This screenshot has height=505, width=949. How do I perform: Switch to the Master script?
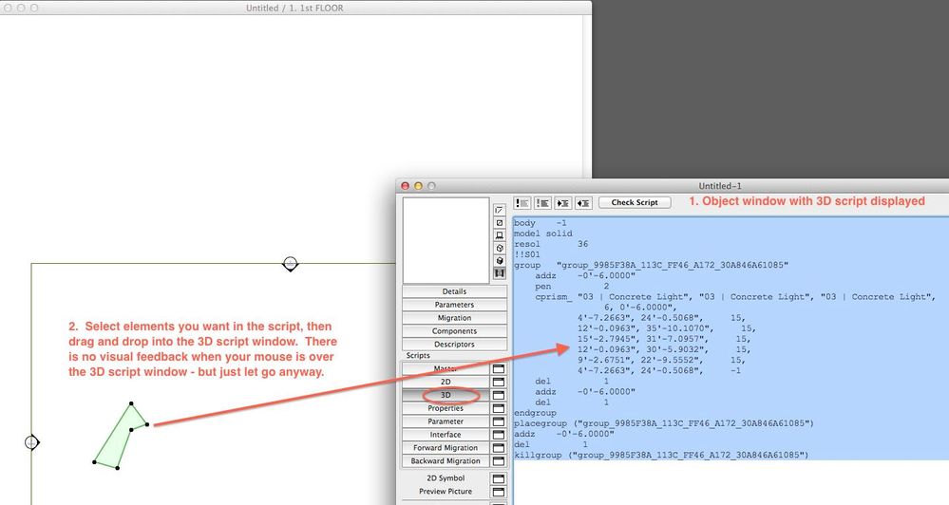pyautogui.click(x=446, y=368)
